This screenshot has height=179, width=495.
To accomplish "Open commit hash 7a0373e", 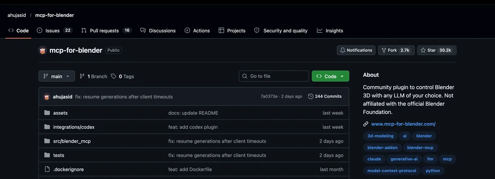I will pos(269,96).
